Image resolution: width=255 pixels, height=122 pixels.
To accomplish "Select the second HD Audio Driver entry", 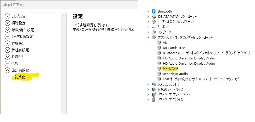I will (x=189, y=63).
